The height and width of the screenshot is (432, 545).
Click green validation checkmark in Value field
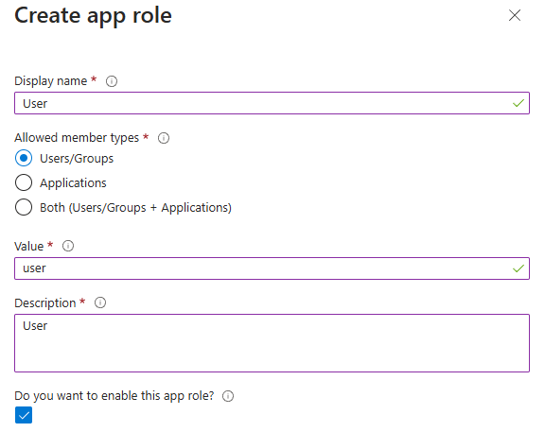tap(519, 268)
